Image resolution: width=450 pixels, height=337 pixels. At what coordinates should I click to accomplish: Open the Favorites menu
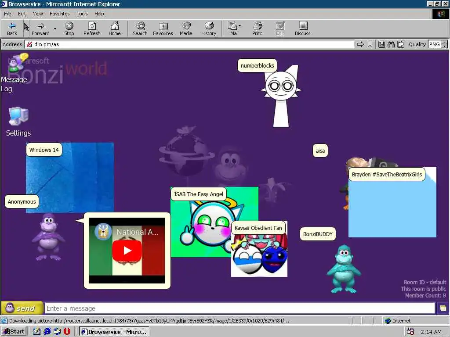click(59, 14)
